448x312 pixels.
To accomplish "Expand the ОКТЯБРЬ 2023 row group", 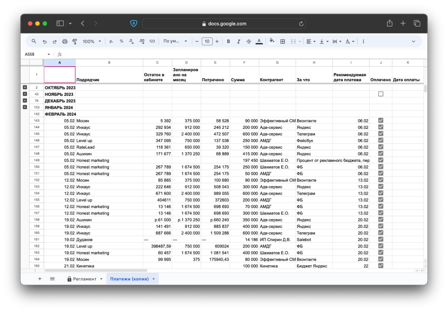I will click(25, 87).
